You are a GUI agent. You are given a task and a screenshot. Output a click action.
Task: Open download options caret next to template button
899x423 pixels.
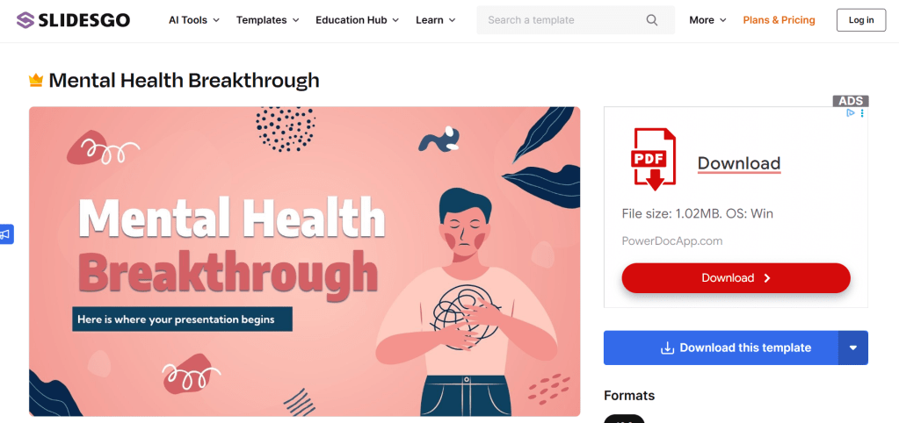click(853, 348)
